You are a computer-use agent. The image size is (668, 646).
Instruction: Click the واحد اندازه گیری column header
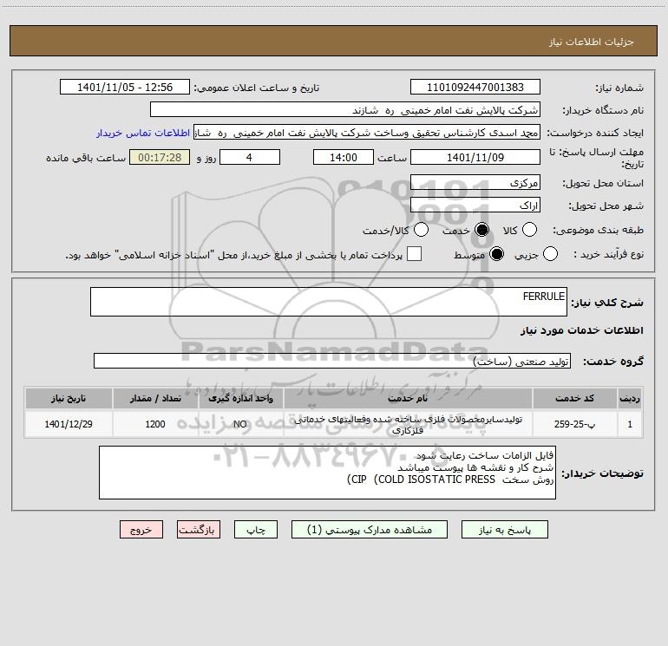[240, 399]
